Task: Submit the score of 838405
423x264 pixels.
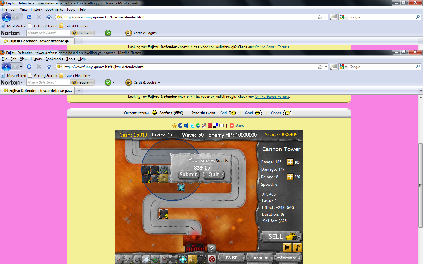Action: 188,175
